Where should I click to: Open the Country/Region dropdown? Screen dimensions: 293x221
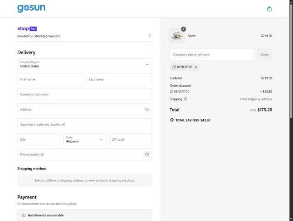coord(84,64)
